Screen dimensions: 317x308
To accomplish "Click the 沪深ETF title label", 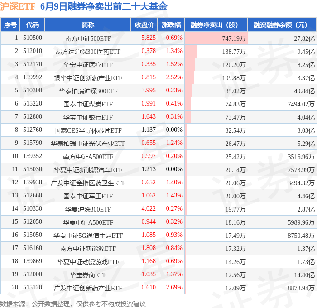I will [x=18, y=7].
